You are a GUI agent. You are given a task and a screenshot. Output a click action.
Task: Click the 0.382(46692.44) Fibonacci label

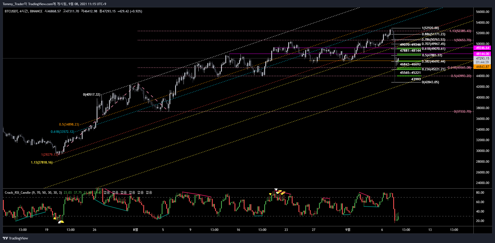tap(433, 61)
